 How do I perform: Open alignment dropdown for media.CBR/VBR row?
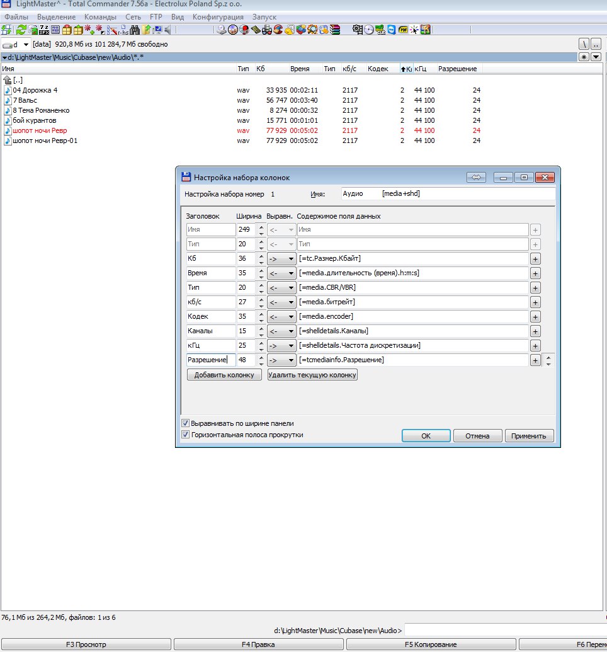tap(281, 288)
